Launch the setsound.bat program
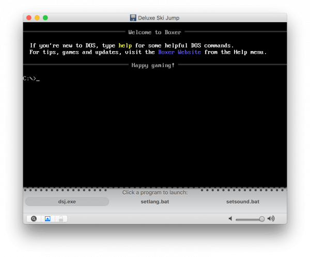The image size is (310, 257). point(243,202)
